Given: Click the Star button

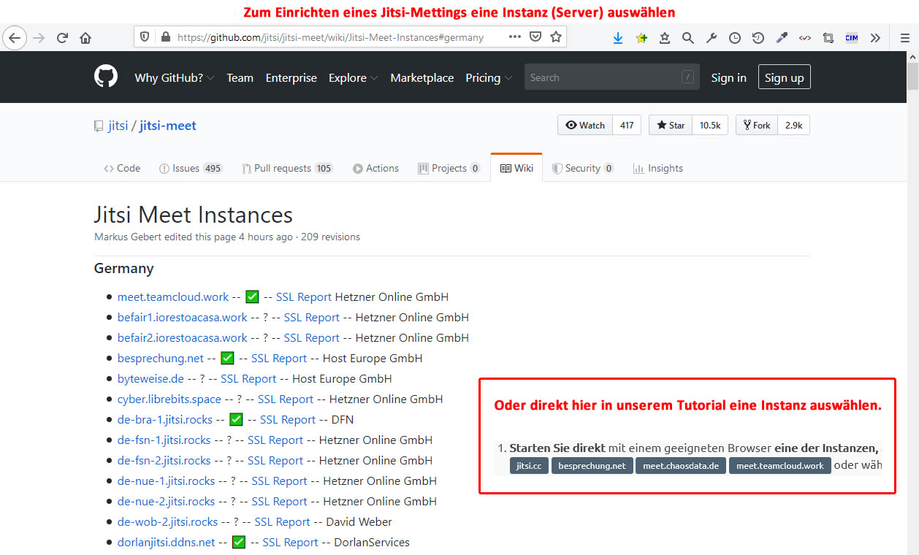Looking at the screenshot, I should tap(671, 125).
